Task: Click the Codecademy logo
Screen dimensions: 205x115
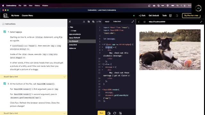Action: (6, 16)
